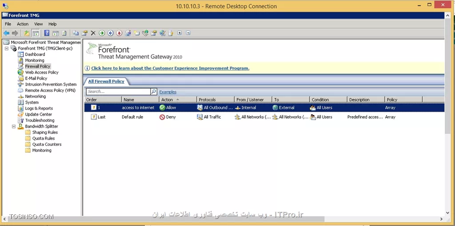Click the red down-arrow circle icon
Viewport: 455px width, 226px height.
point(119,33)
